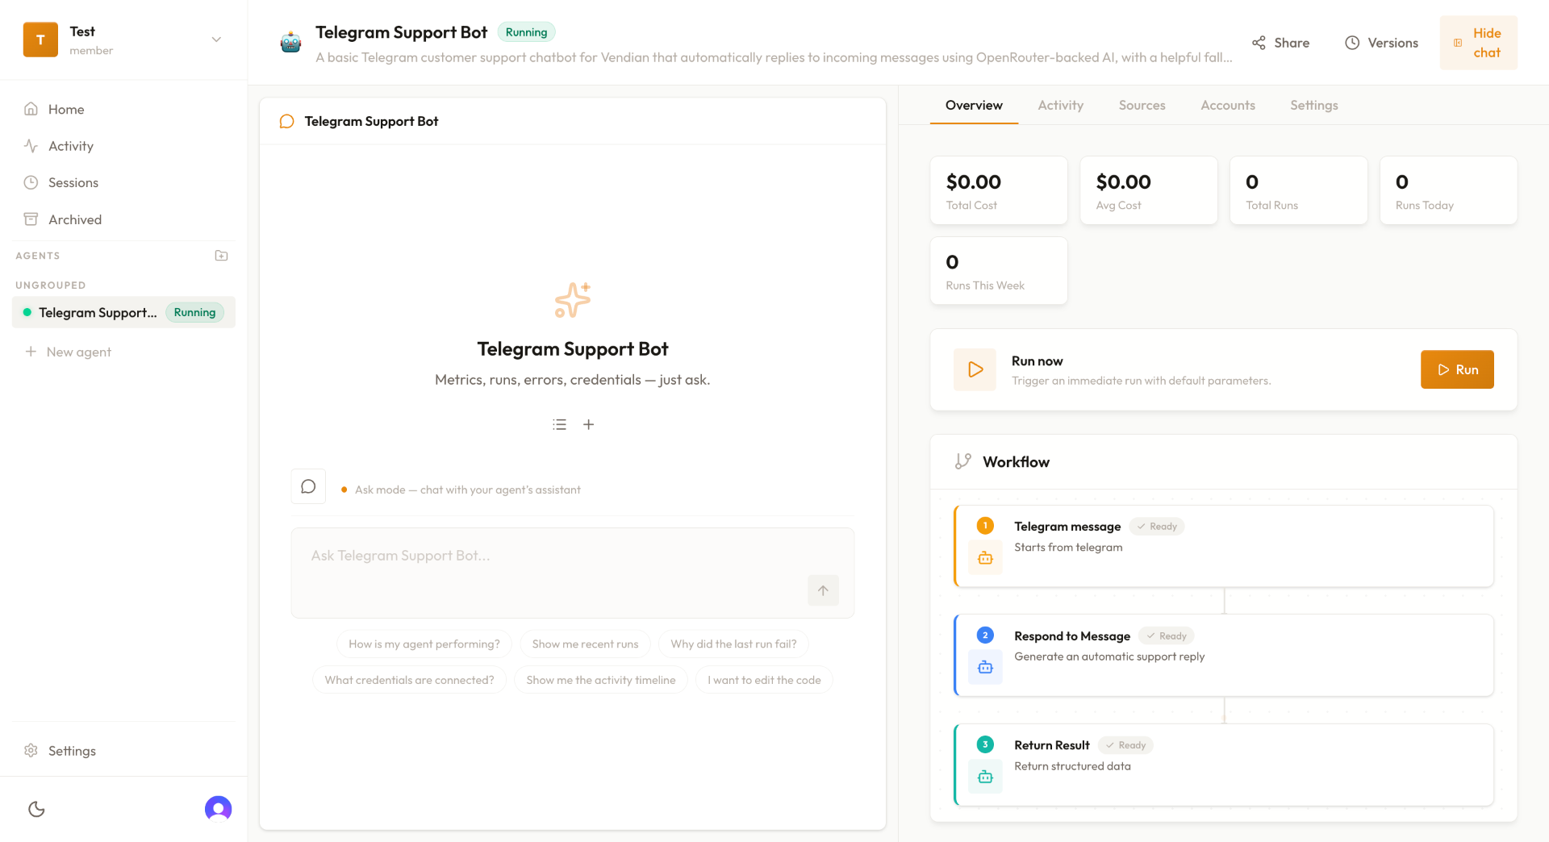Click the agent description text in header
This screenshot has height=842, width=1549.
coord(774,57)
